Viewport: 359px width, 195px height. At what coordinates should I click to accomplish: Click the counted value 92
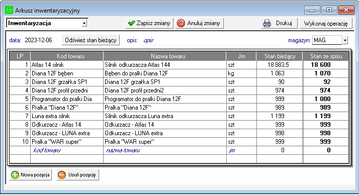327,82
